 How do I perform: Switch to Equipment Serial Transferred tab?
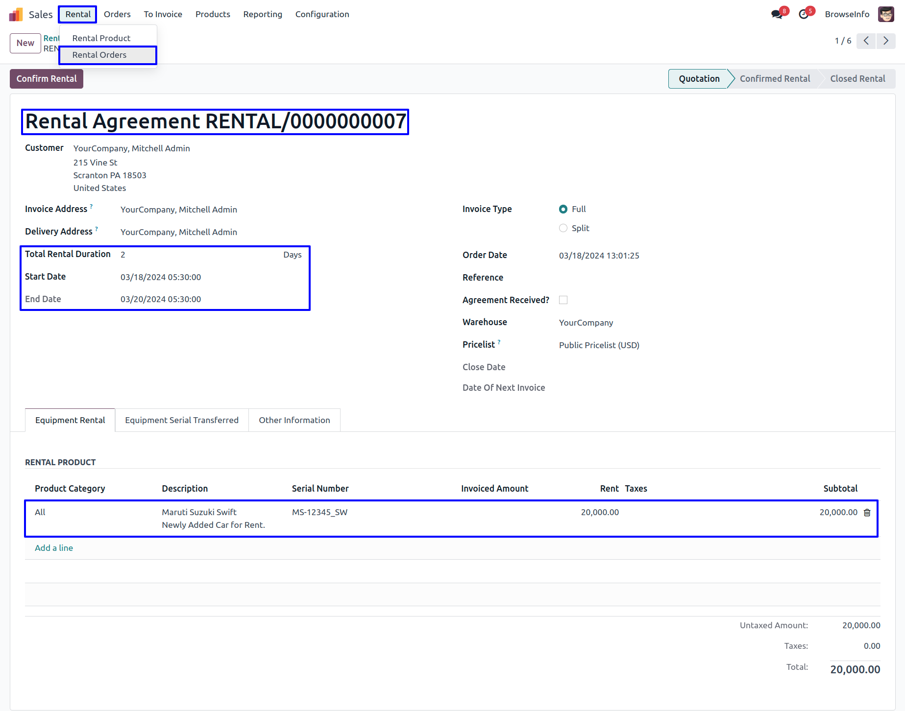click(x=182, y=421)
